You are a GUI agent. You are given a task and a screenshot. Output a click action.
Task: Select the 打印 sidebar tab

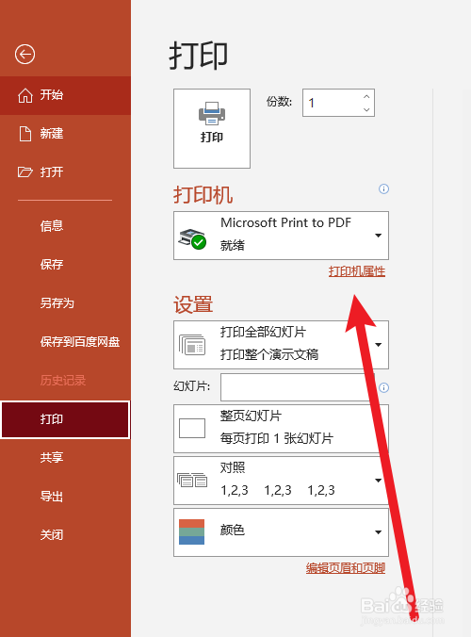click(65, 419)
